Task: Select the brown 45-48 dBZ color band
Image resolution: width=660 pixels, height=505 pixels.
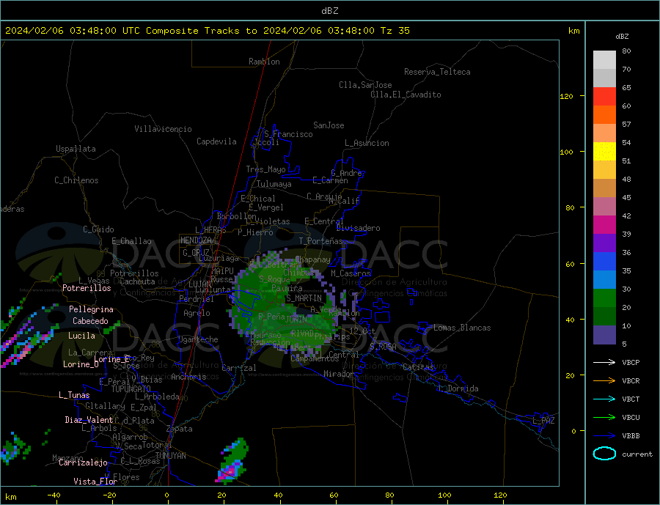Action: [x=604, y=188]
